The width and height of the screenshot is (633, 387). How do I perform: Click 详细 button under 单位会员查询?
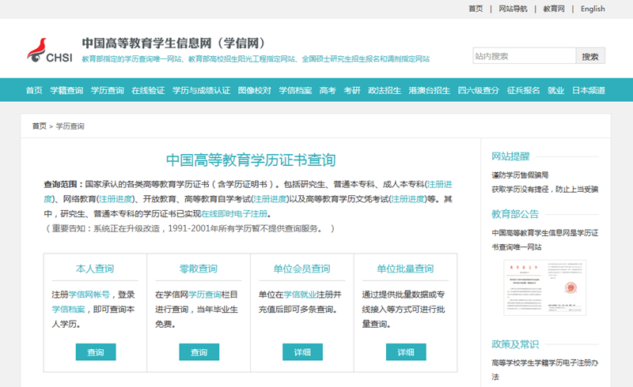pyautogui.click(x=302, y=352)
